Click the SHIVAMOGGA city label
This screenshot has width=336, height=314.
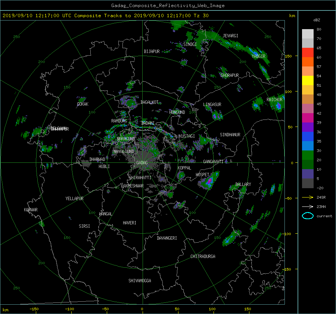point(140,281)
